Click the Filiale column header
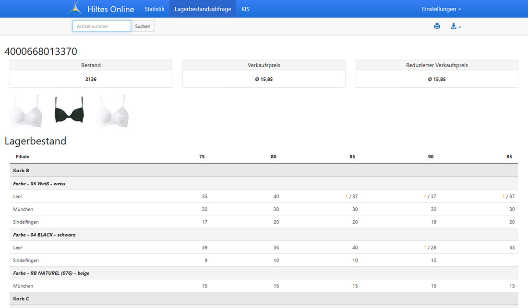This screenshot has height=308, width=528. pos(23,157)
